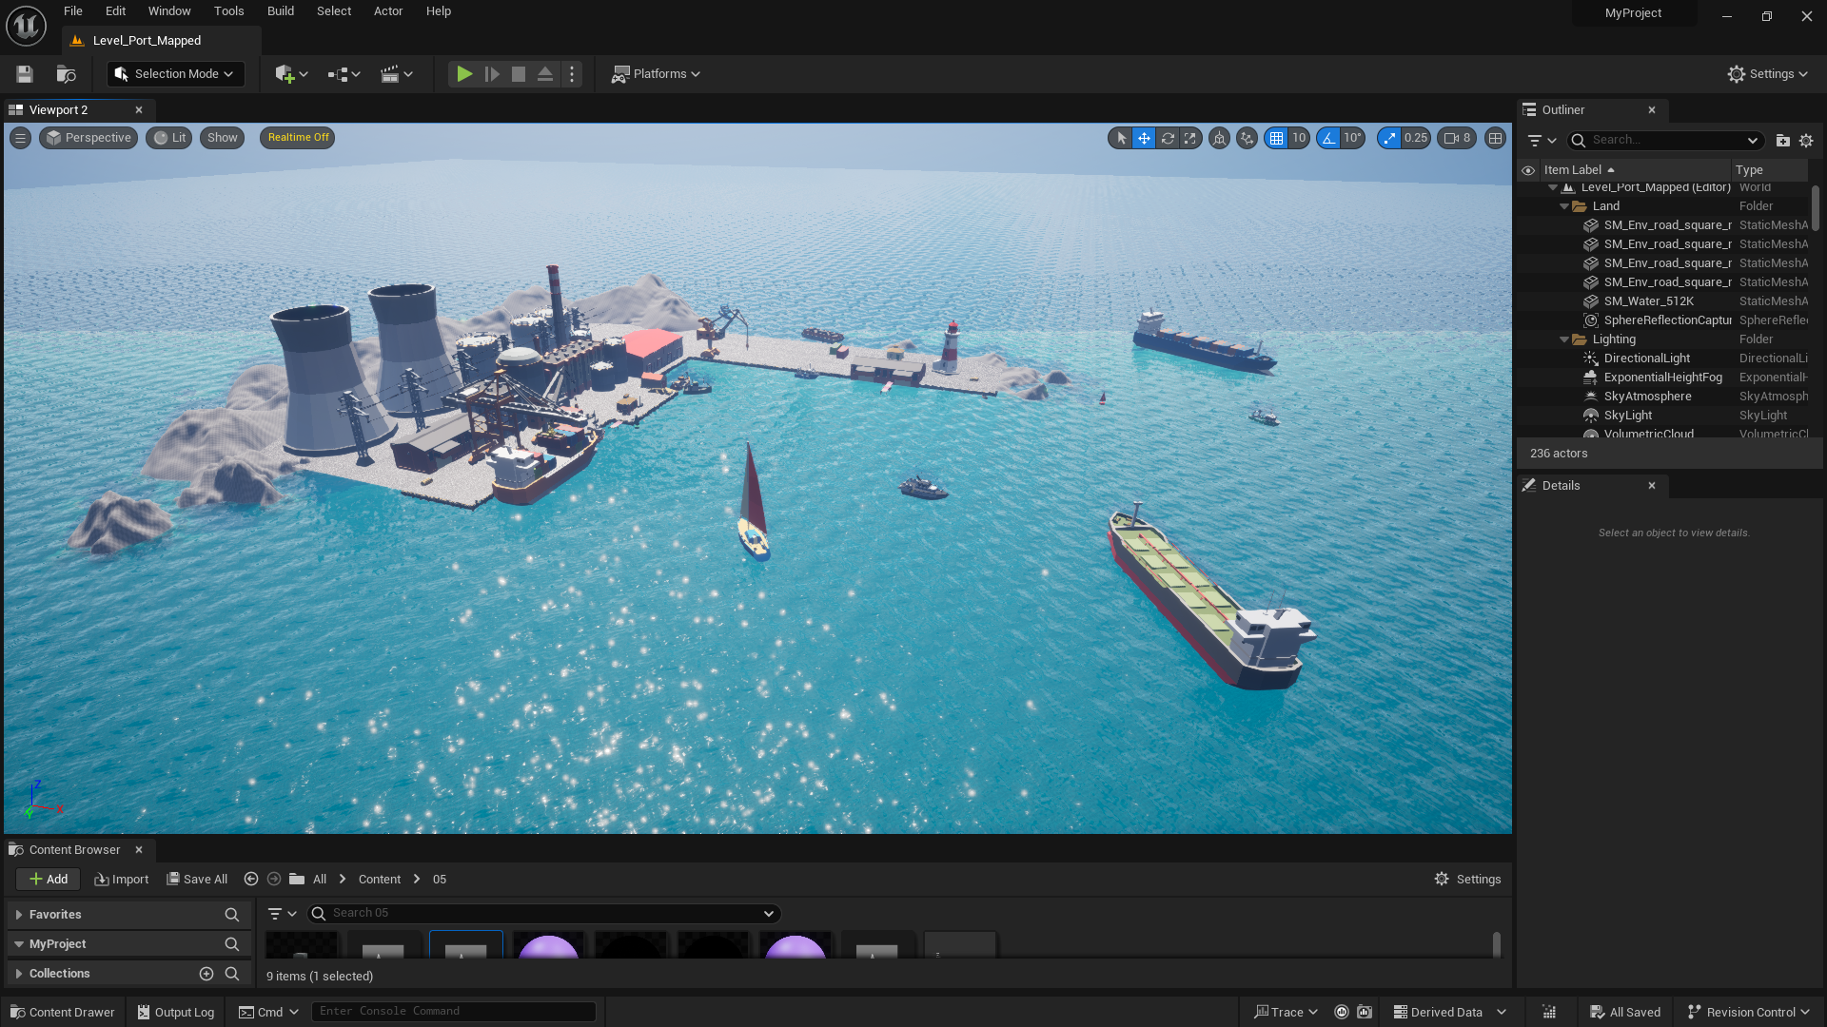The image size is (1827, 1027).
Task: Toggle rotation angle snapping
Action: [x=1328, y=138]
